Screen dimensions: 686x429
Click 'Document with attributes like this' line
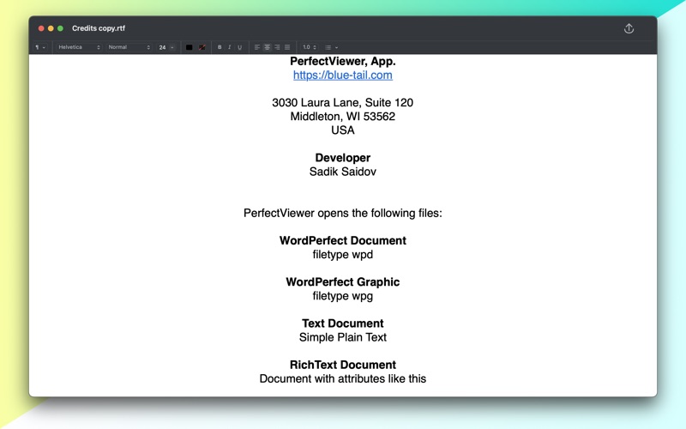click(342, 378)
